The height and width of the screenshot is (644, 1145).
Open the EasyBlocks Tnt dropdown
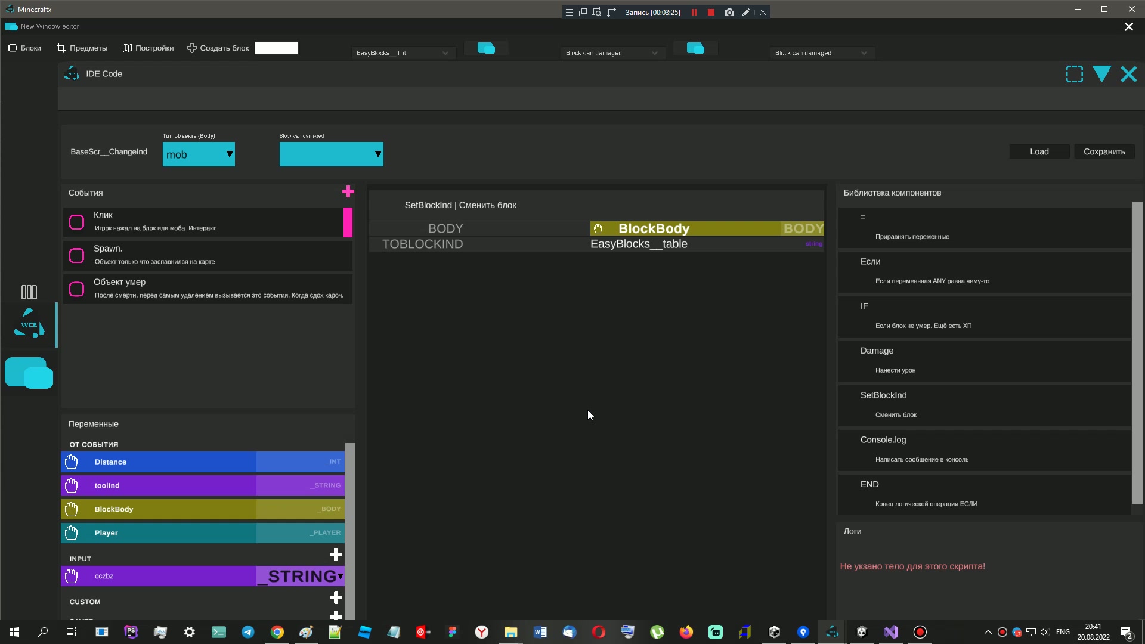tap(403, 53)
